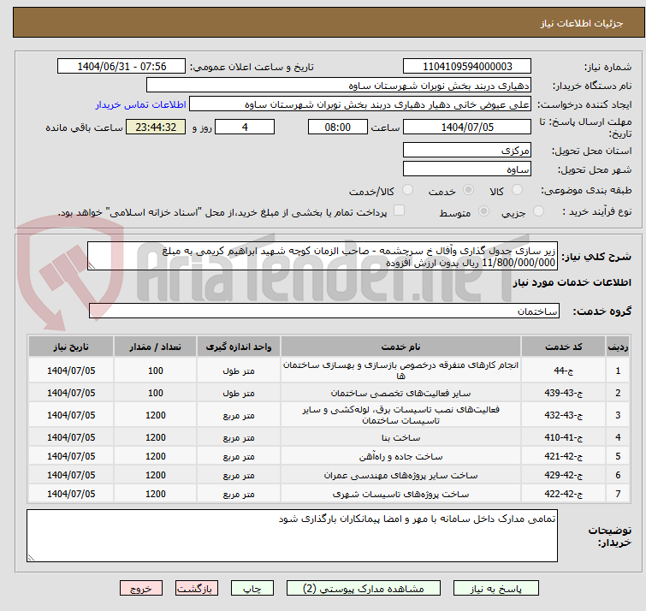Click service code ج-41-410 cell
Viewport: 646px width, 611px height.
point(563,437)
